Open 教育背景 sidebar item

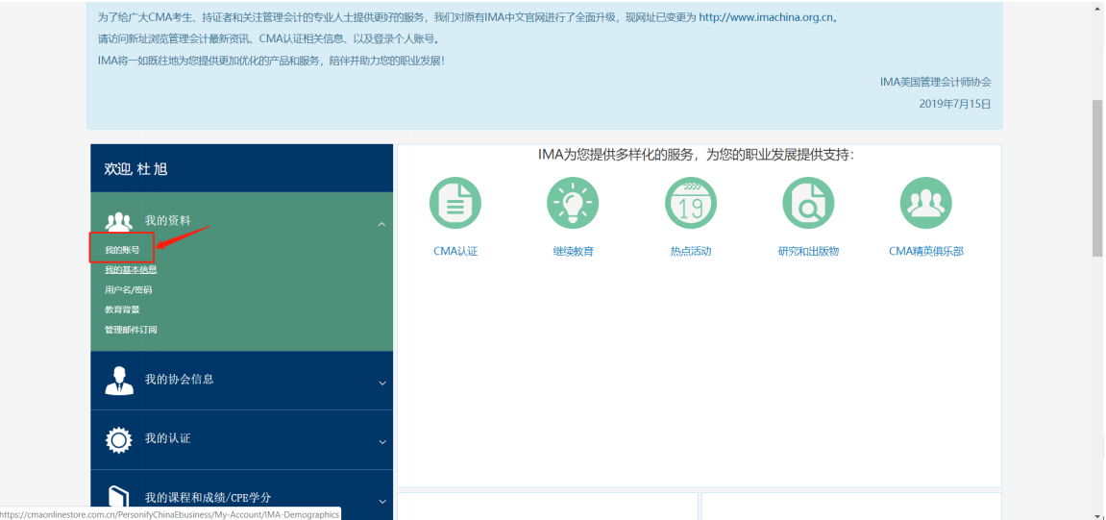tap(122, 310)
